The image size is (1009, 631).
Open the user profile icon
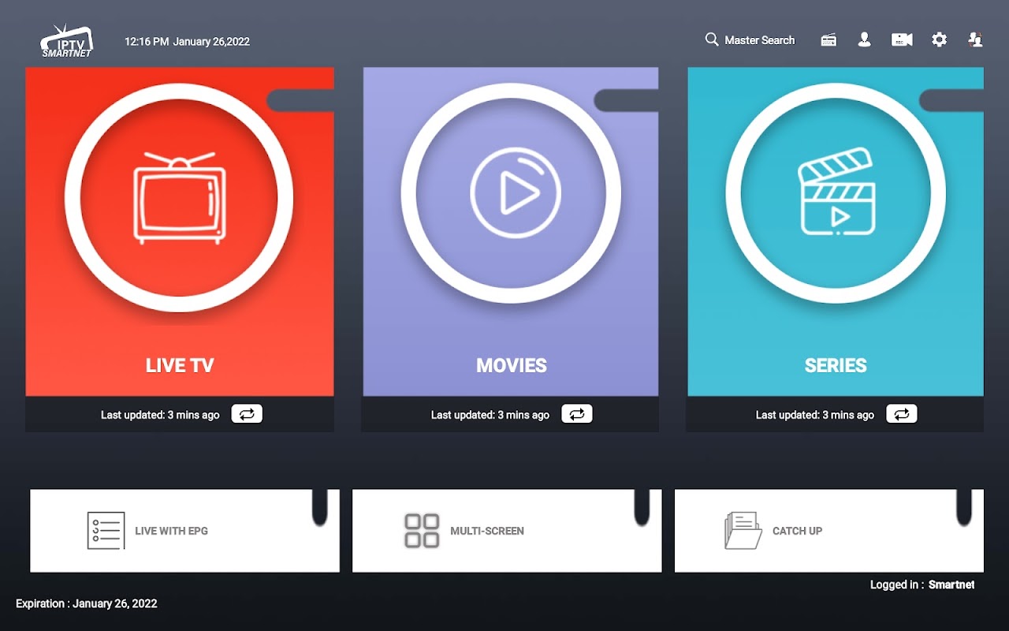pos(865,39)
